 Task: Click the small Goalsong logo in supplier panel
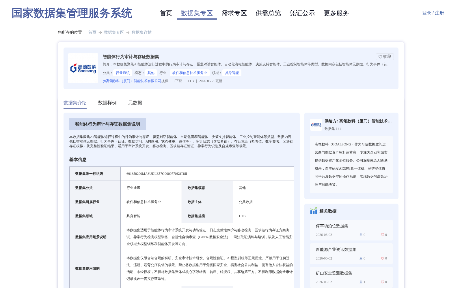(316, 125)
